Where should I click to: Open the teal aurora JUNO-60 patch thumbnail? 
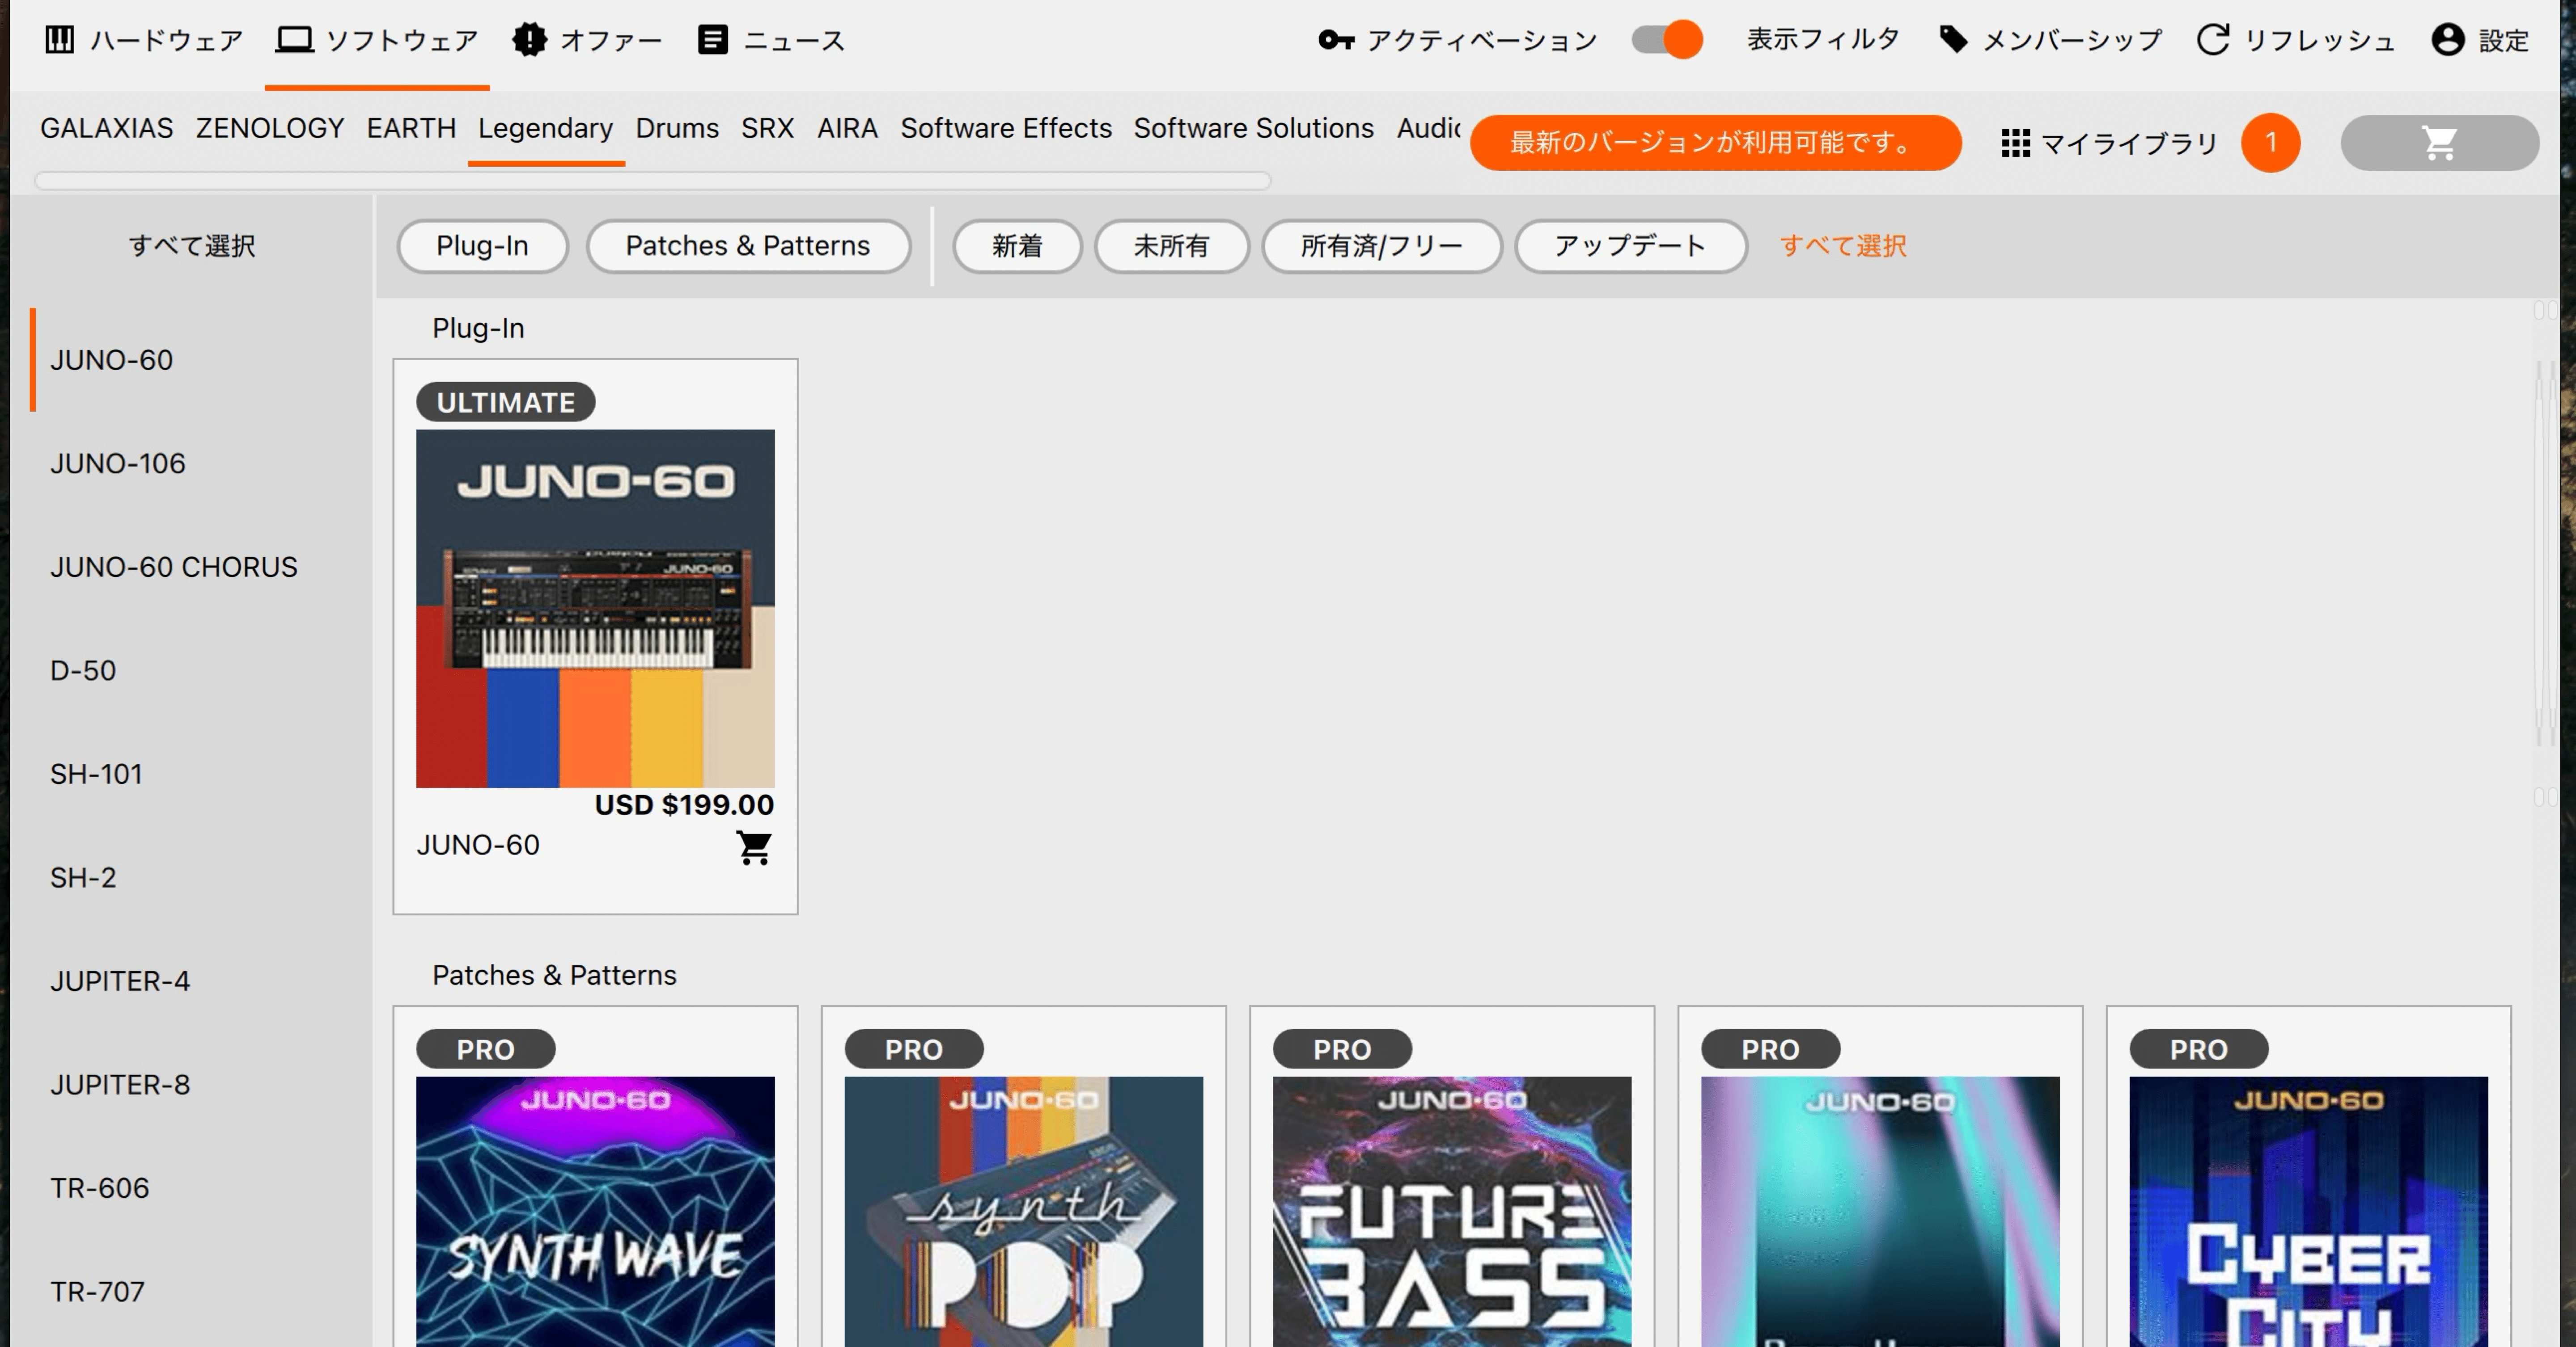[1880, 1211]
